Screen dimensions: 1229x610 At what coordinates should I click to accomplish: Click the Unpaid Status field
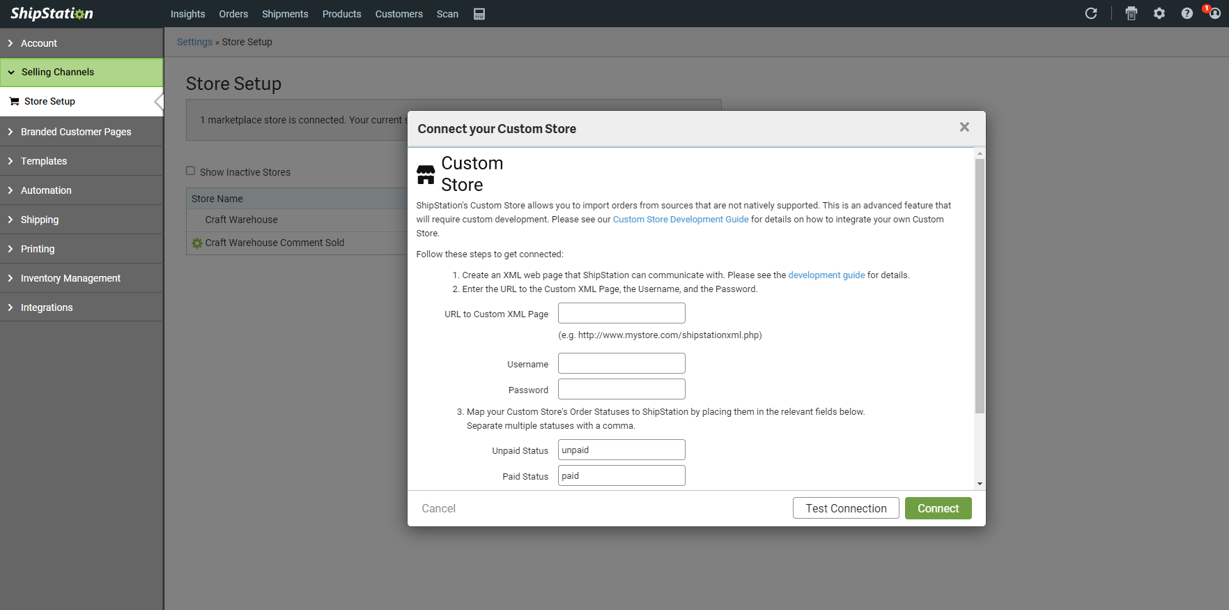coord(621,450)
